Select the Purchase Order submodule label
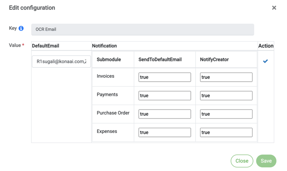Image resolution: width=287 pixels, height=171 pixels. [113, 113]
